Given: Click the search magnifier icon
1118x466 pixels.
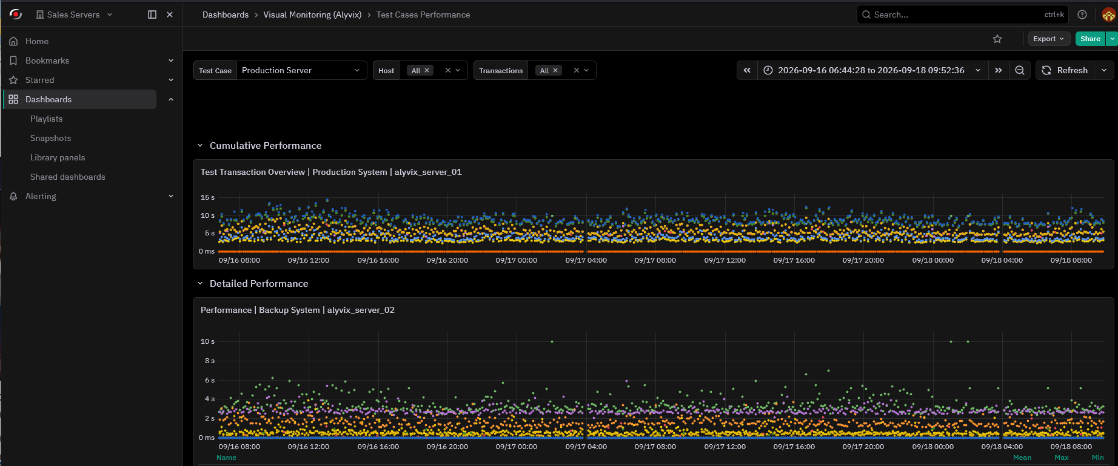Looking at the screenshot, I should tap(866, 15).
